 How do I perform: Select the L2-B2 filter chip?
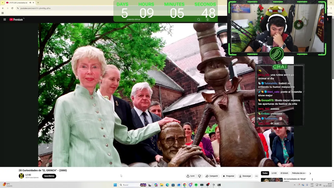274,173
